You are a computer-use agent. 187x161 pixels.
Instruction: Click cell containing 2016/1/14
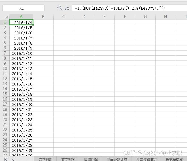(x=21, y=74)
